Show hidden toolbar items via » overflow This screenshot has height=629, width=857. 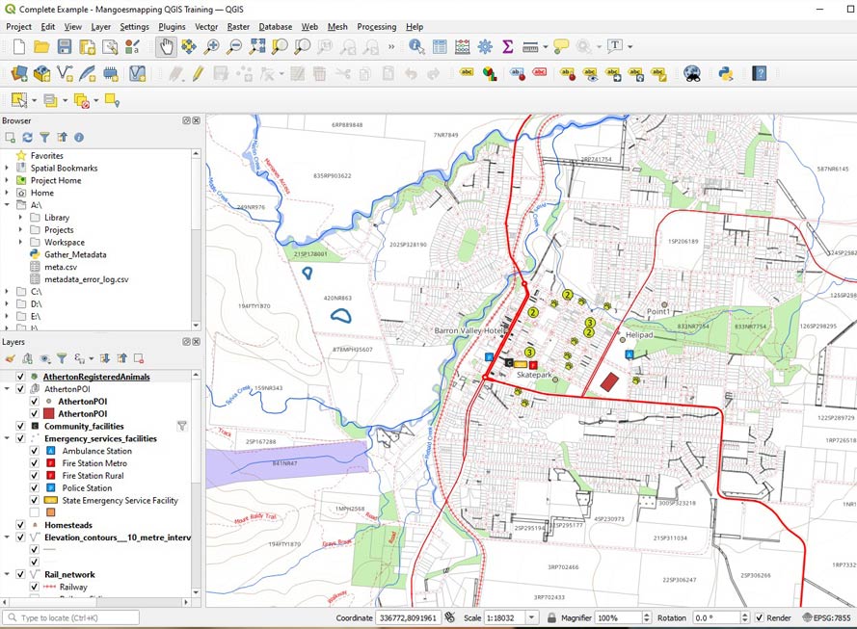(391, 47)
